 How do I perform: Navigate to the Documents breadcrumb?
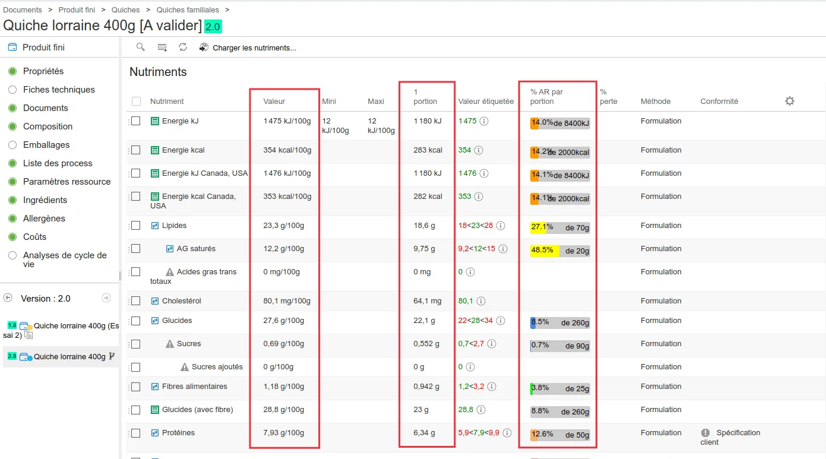(x=23, y=10)
